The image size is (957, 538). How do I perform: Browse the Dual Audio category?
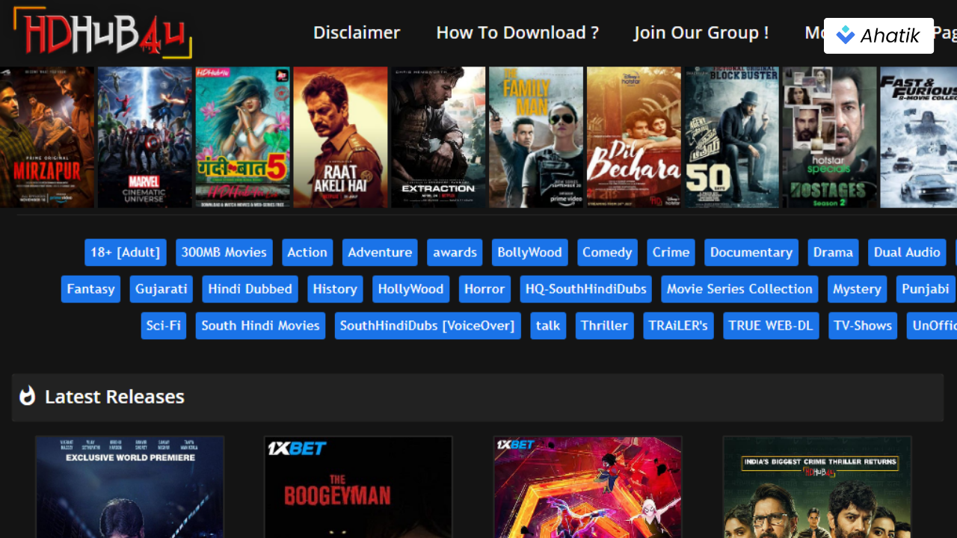click(907, 253)
